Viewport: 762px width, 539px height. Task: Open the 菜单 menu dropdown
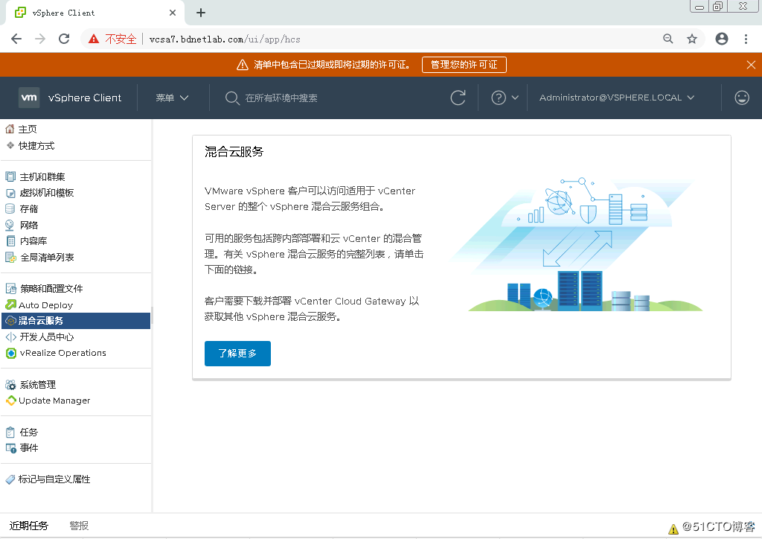(172, 98)
